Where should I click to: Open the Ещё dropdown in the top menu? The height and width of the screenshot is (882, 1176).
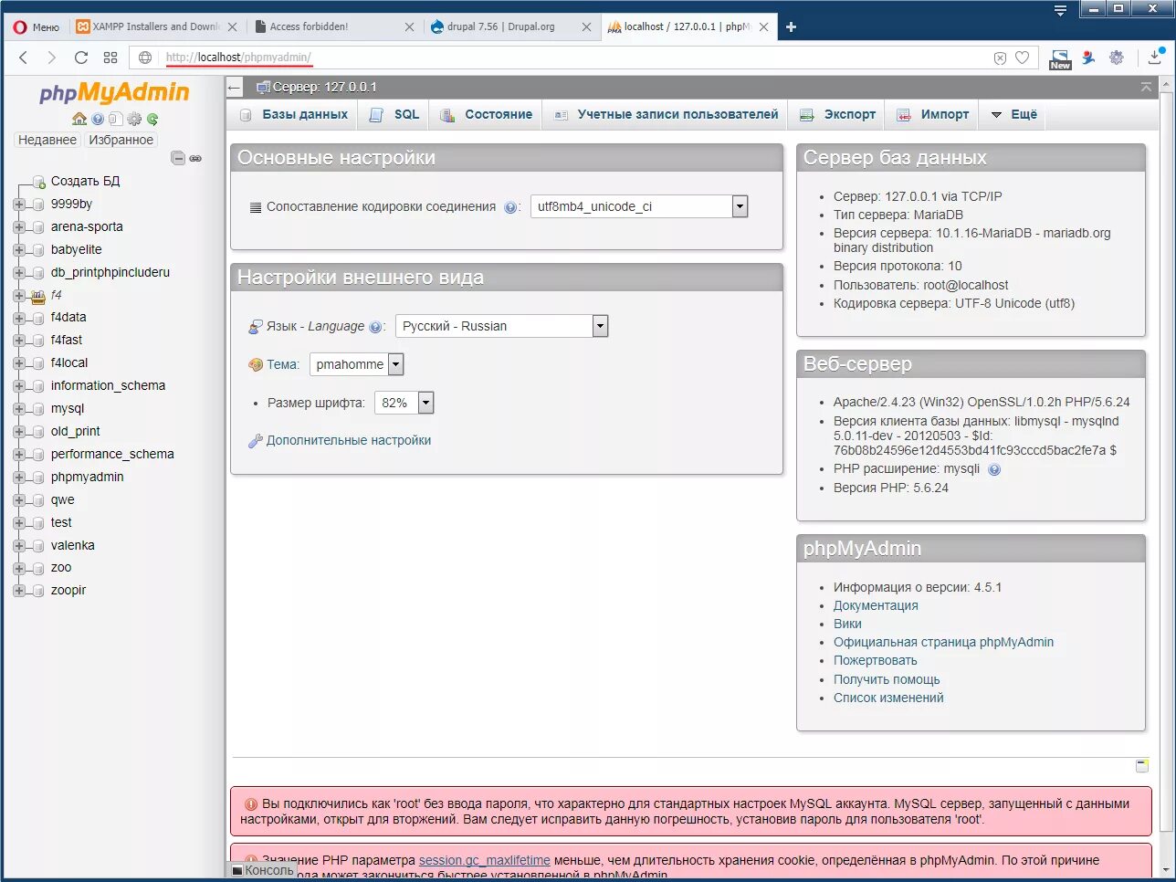coord(1014,114)
